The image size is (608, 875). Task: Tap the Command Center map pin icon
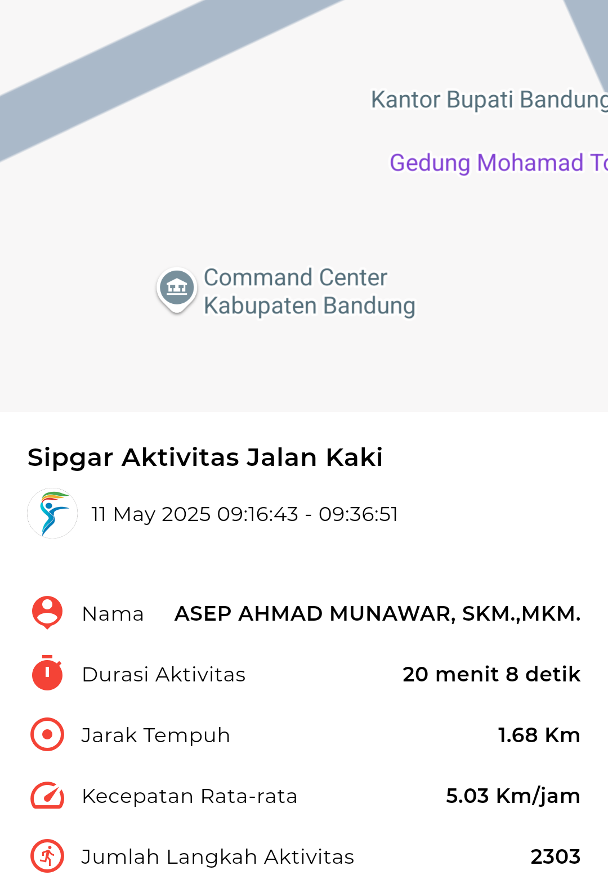[177, 290]
